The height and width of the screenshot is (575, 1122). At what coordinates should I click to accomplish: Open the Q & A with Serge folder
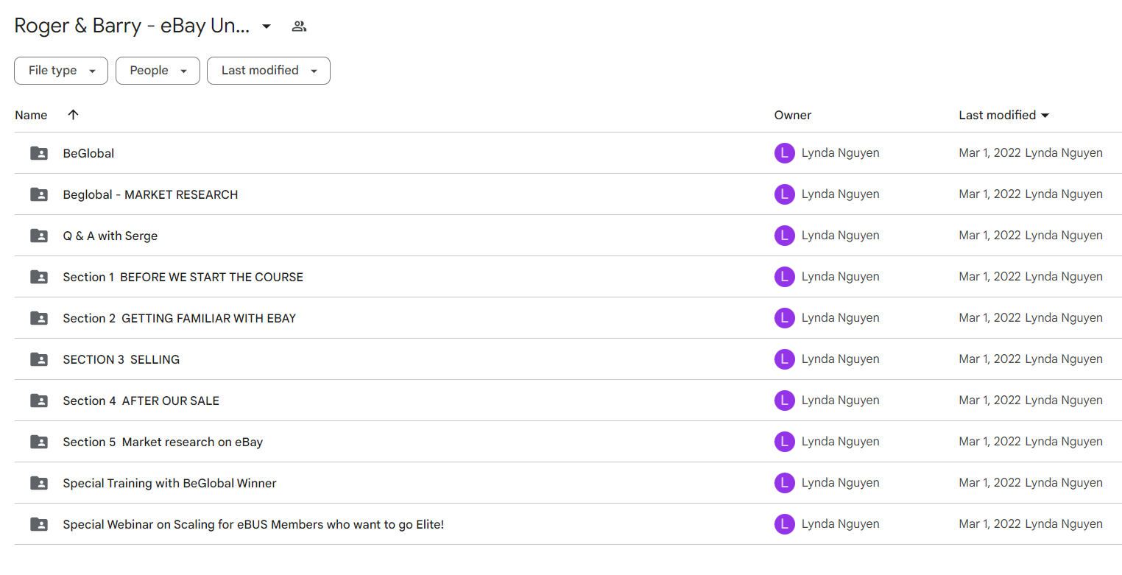110,236
